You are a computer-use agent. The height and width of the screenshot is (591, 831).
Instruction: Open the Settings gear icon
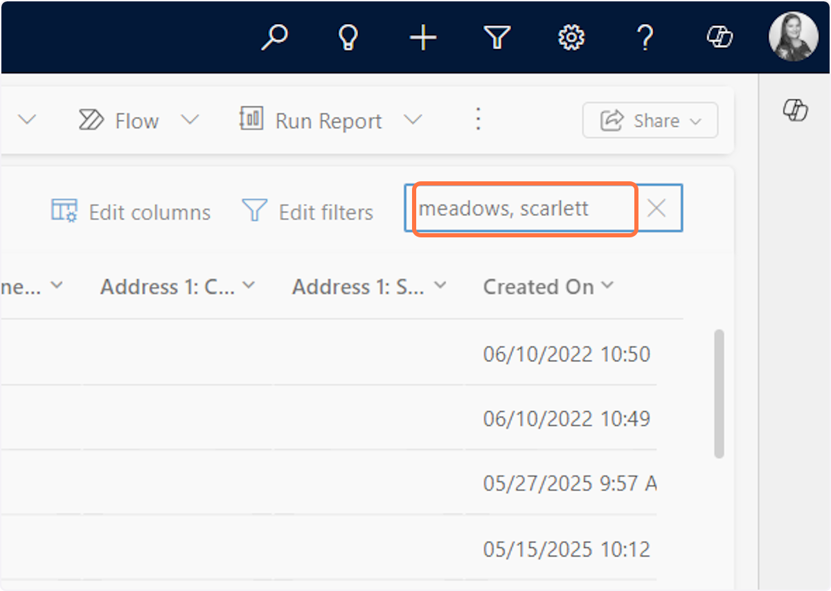(x=571, y=37)
